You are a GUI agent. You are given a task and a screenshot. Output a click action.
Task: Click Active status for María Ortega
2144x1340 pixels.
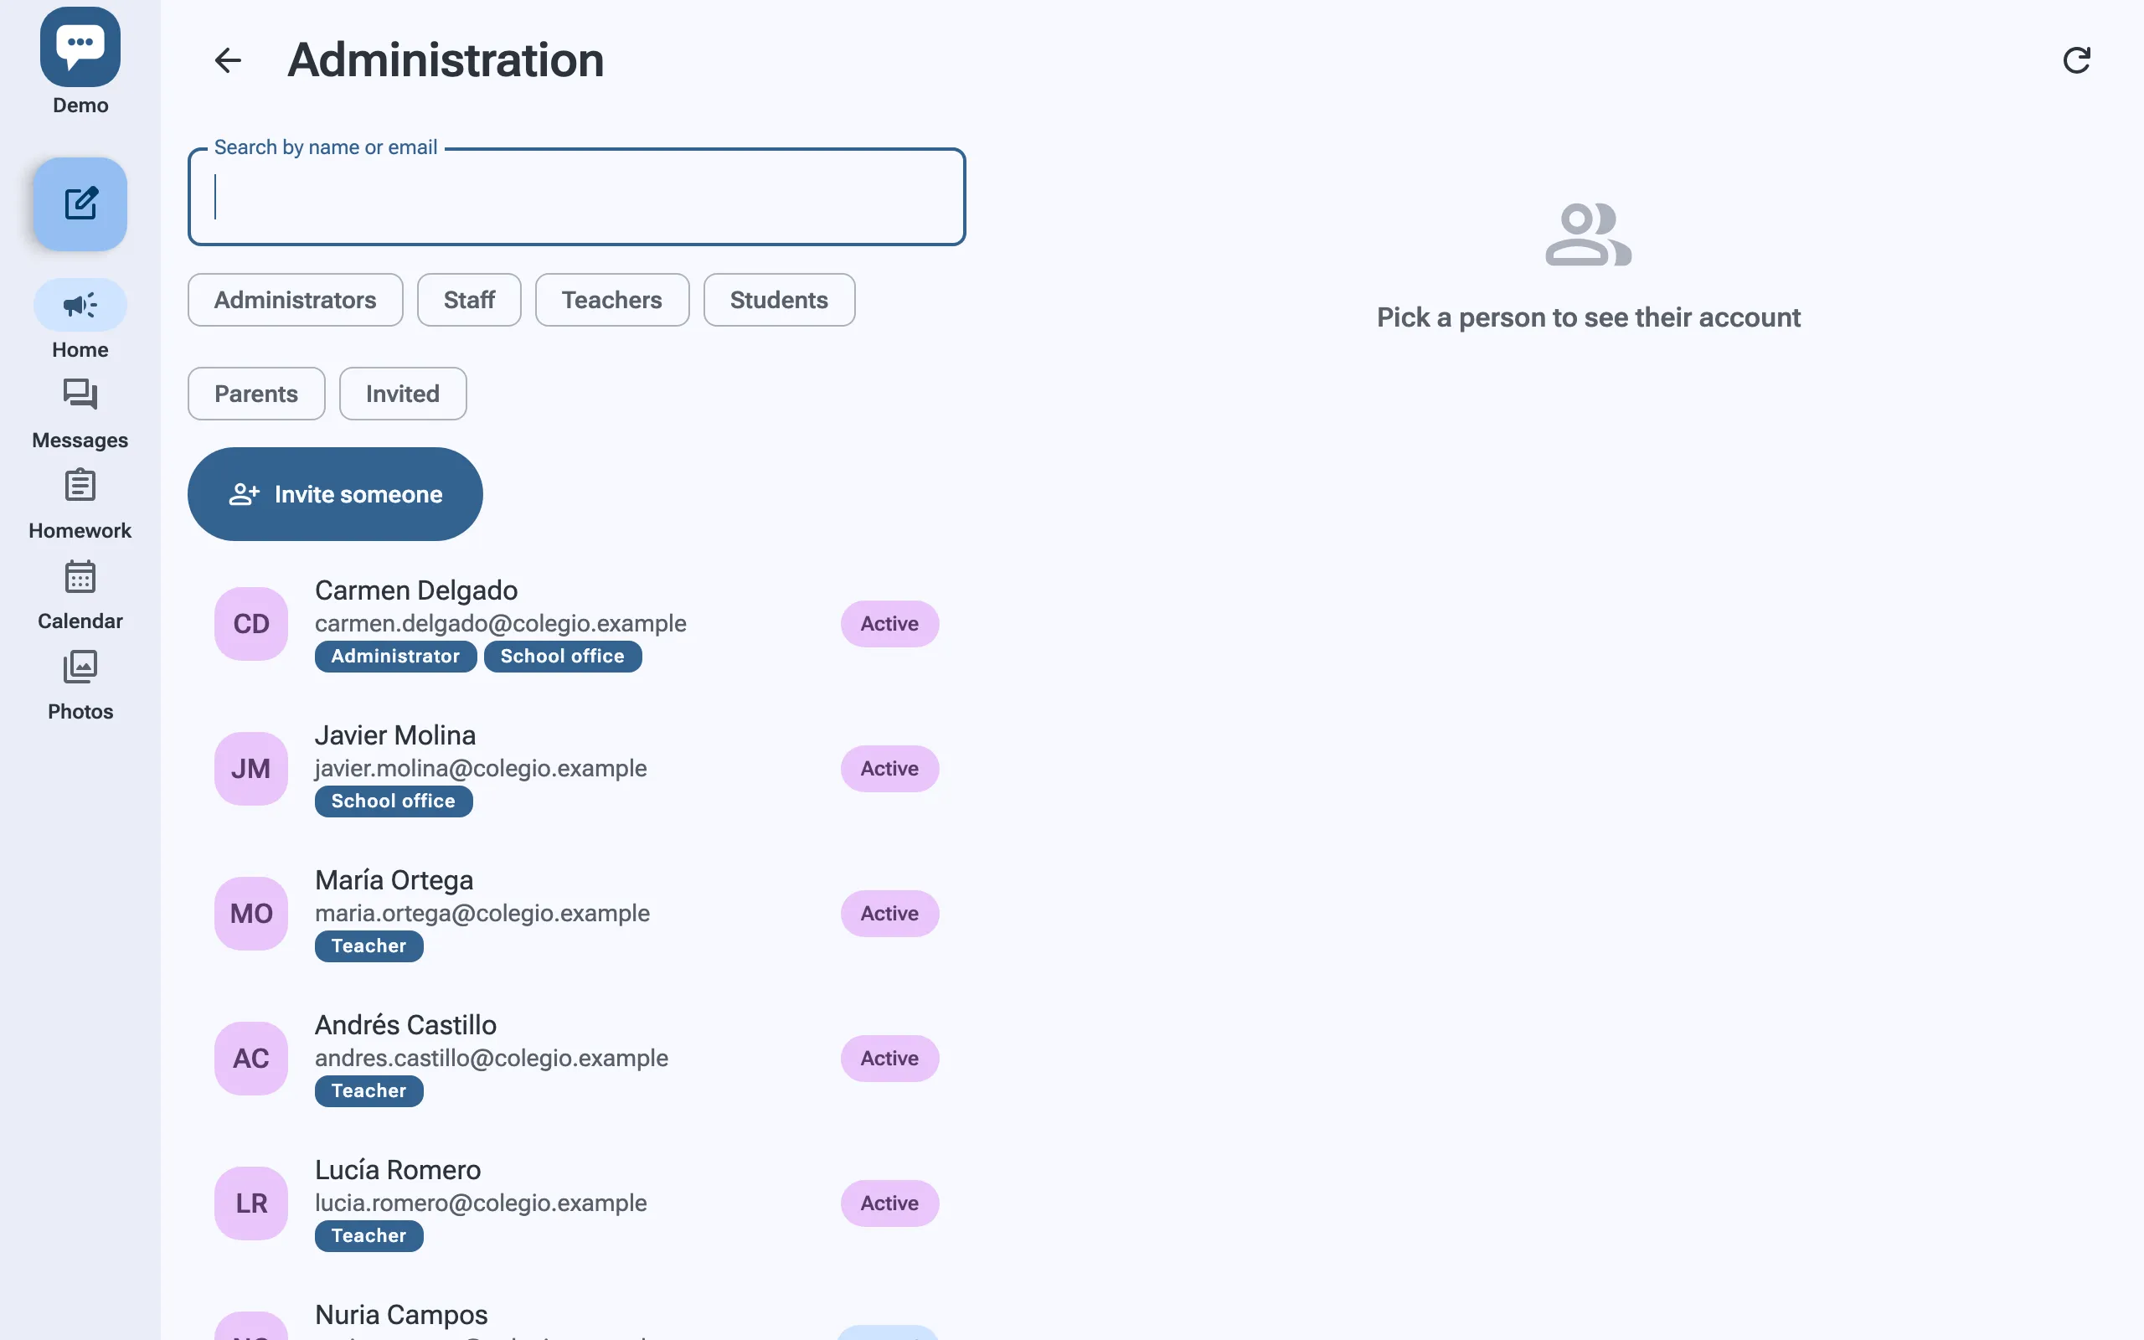point(889,914)
